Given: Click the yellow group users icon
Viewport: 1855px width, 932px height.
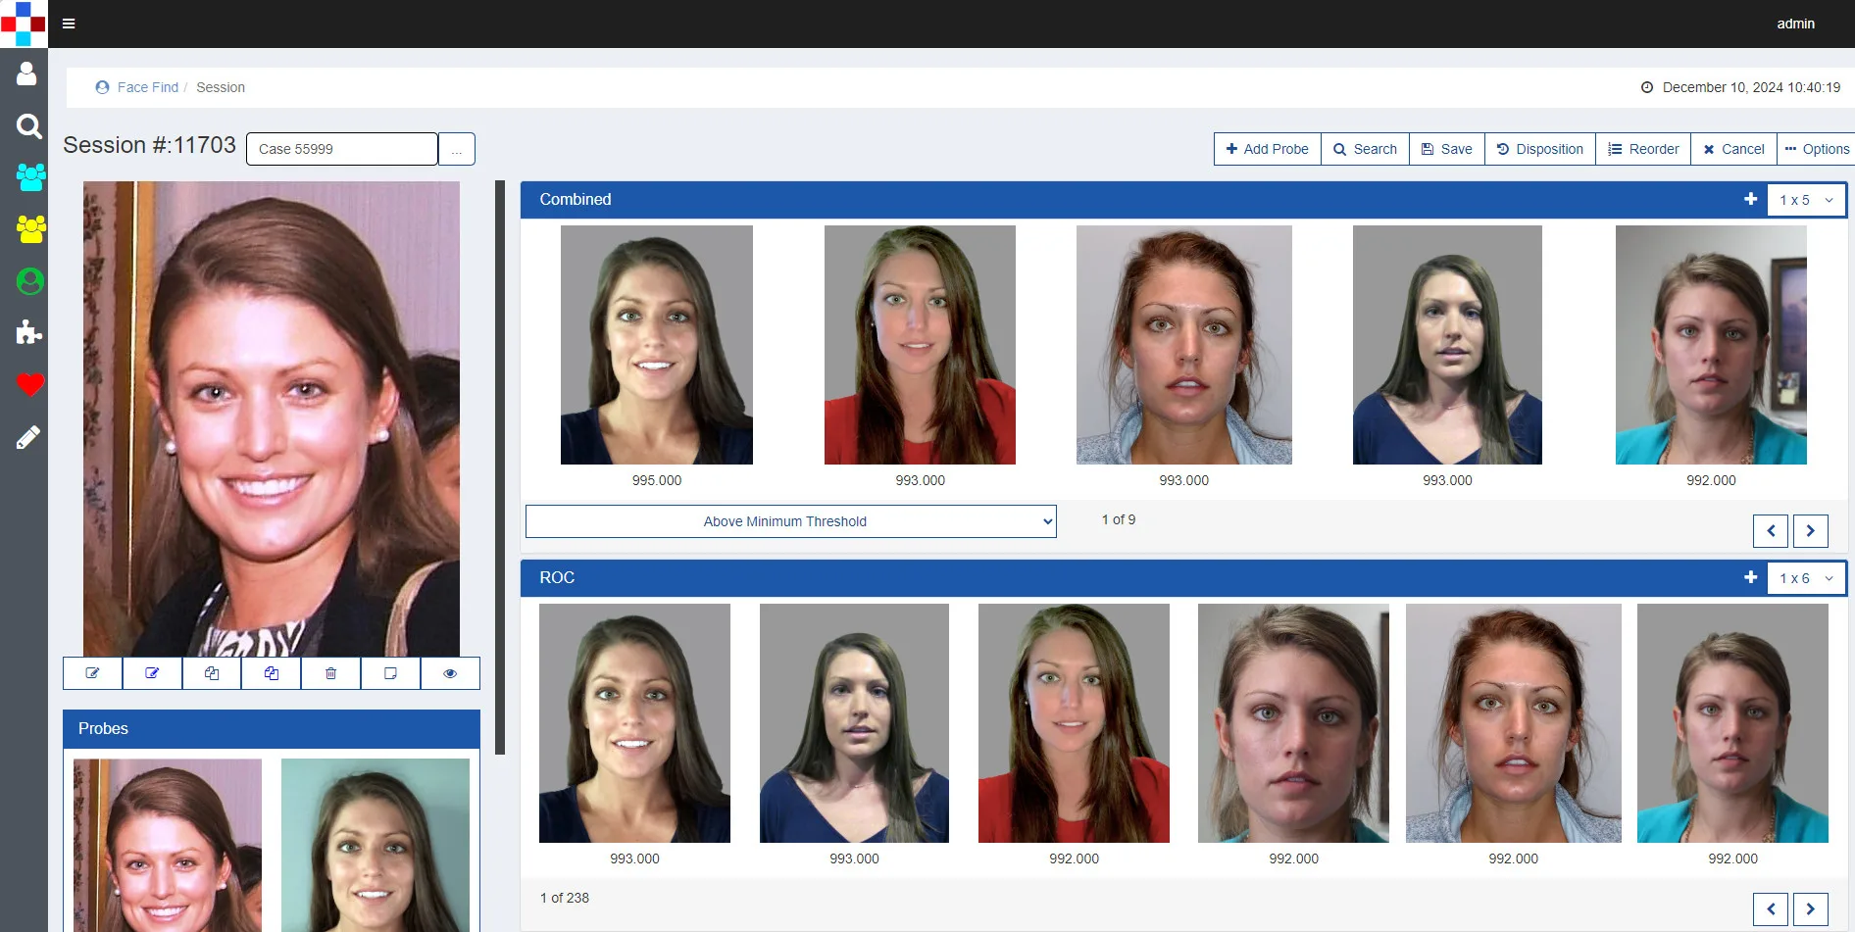Looking at the screenshot, I should [x=30, y=229].
